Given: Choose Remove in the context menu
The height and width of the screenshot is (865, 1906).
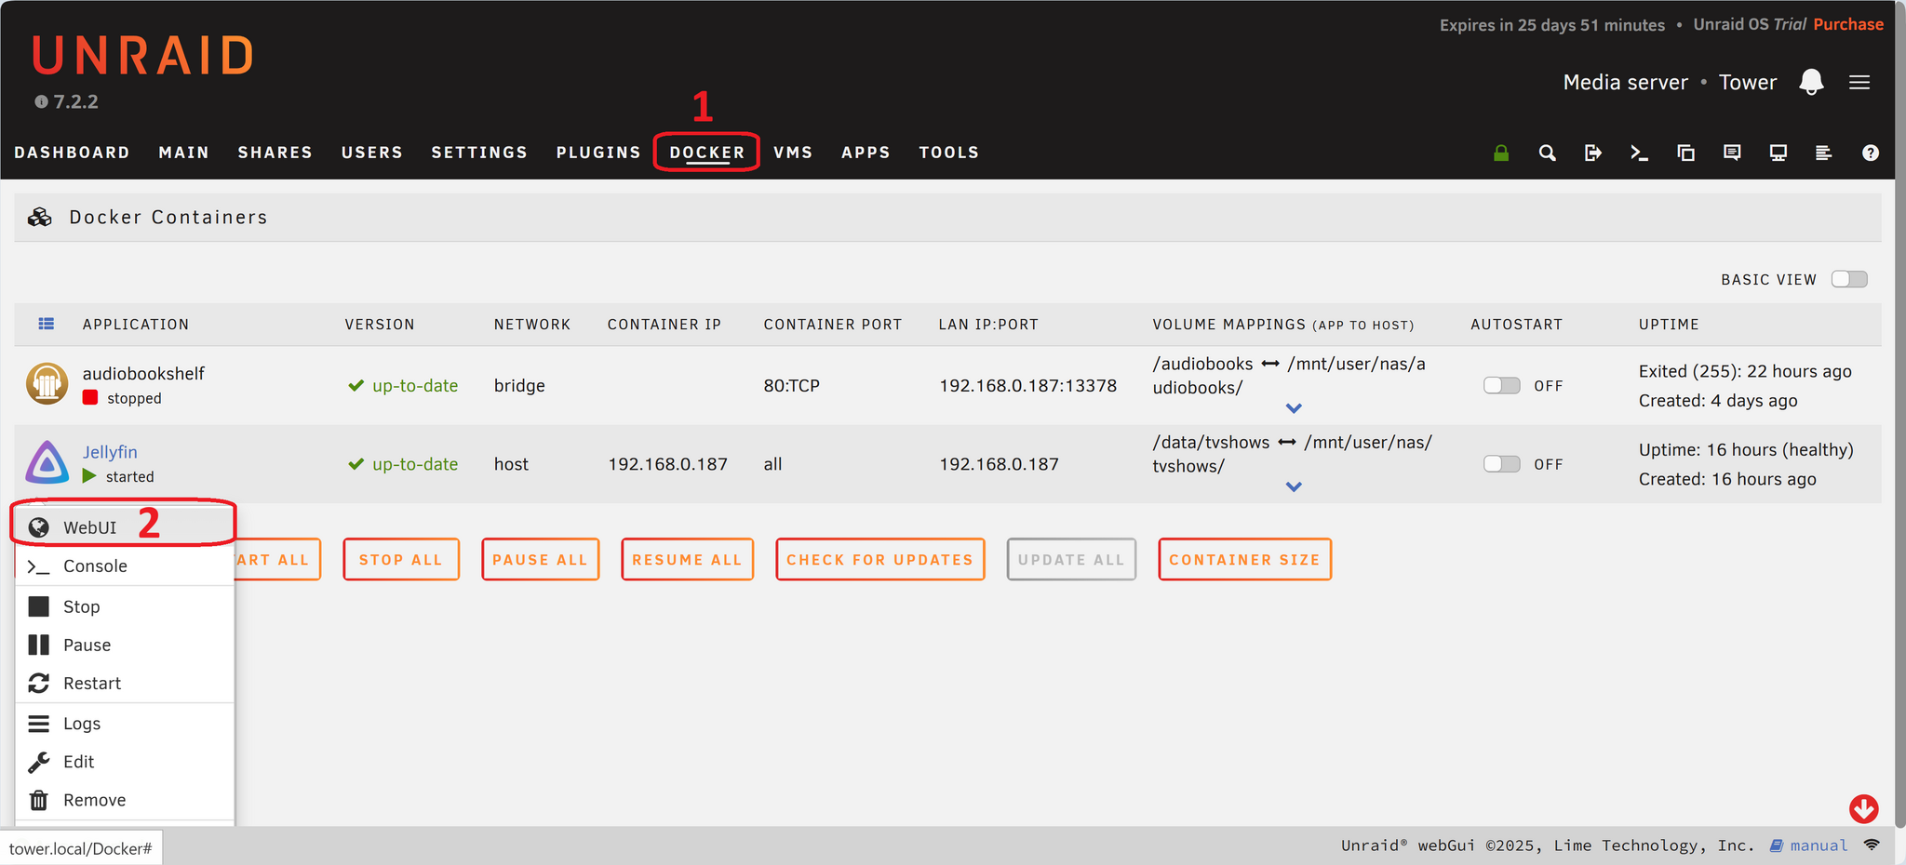Looking at the screenshot, I should 124,799.
